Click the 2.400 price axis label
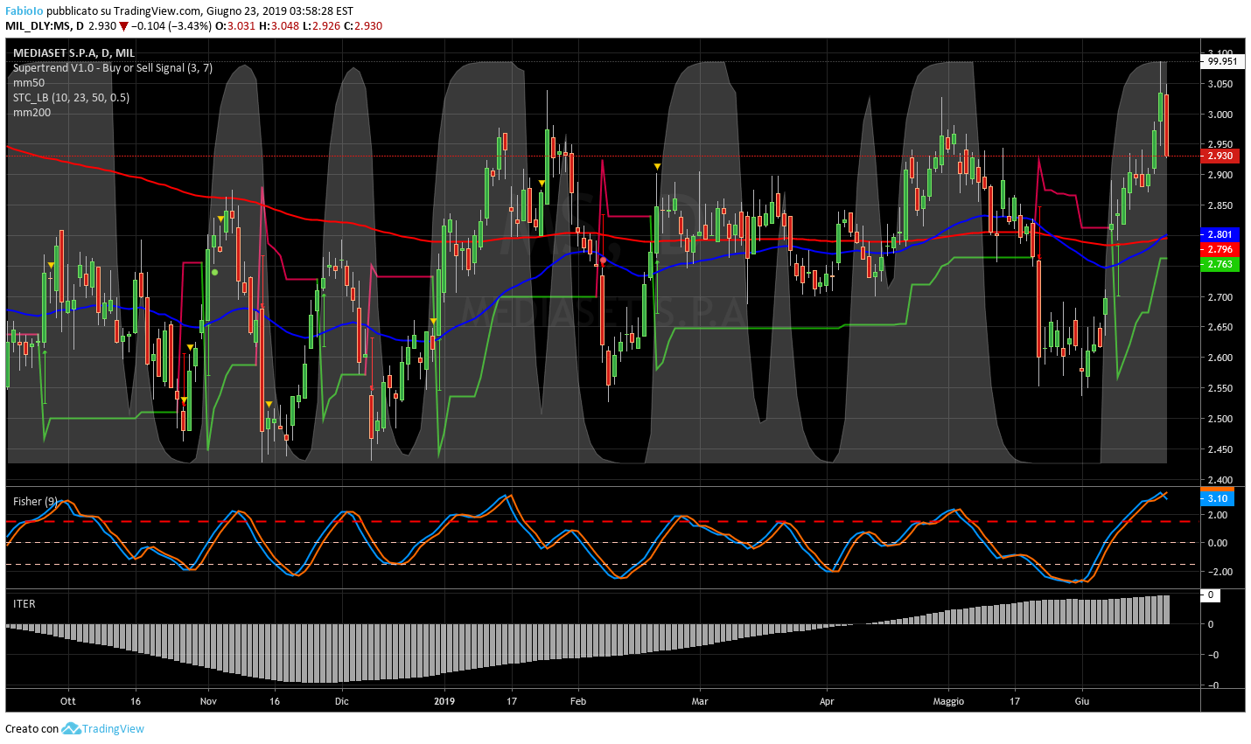 [1220, 479]
